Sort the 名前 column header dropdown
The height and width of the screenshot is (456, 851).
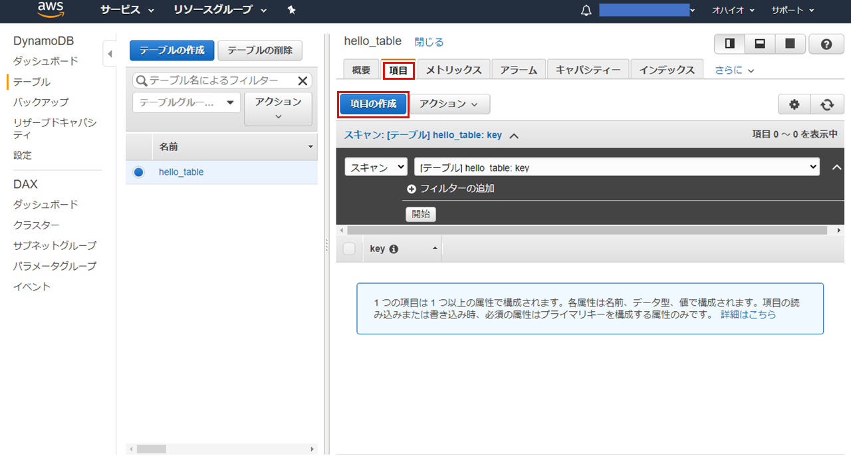tap(310, 147)
